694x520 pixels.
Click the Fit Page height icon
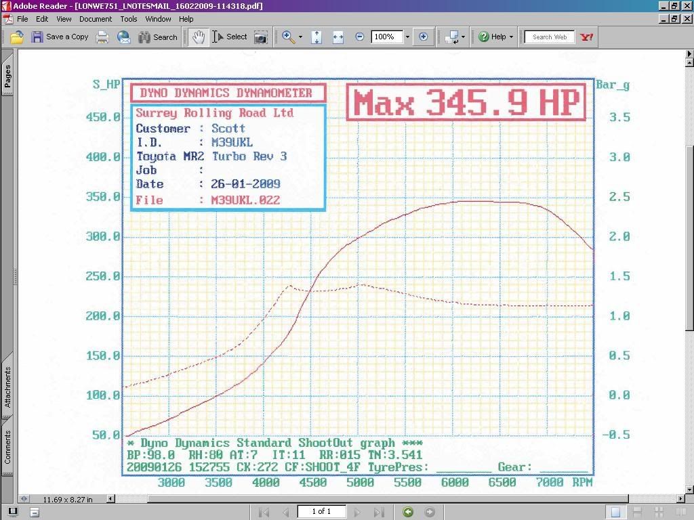coord(316,37)
